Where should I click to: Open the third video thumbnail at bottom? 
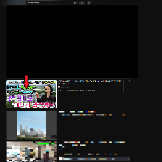click(31, 152)
